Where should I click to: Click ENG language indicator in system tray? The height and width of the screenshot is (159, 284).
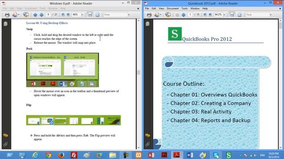point(262,155)
